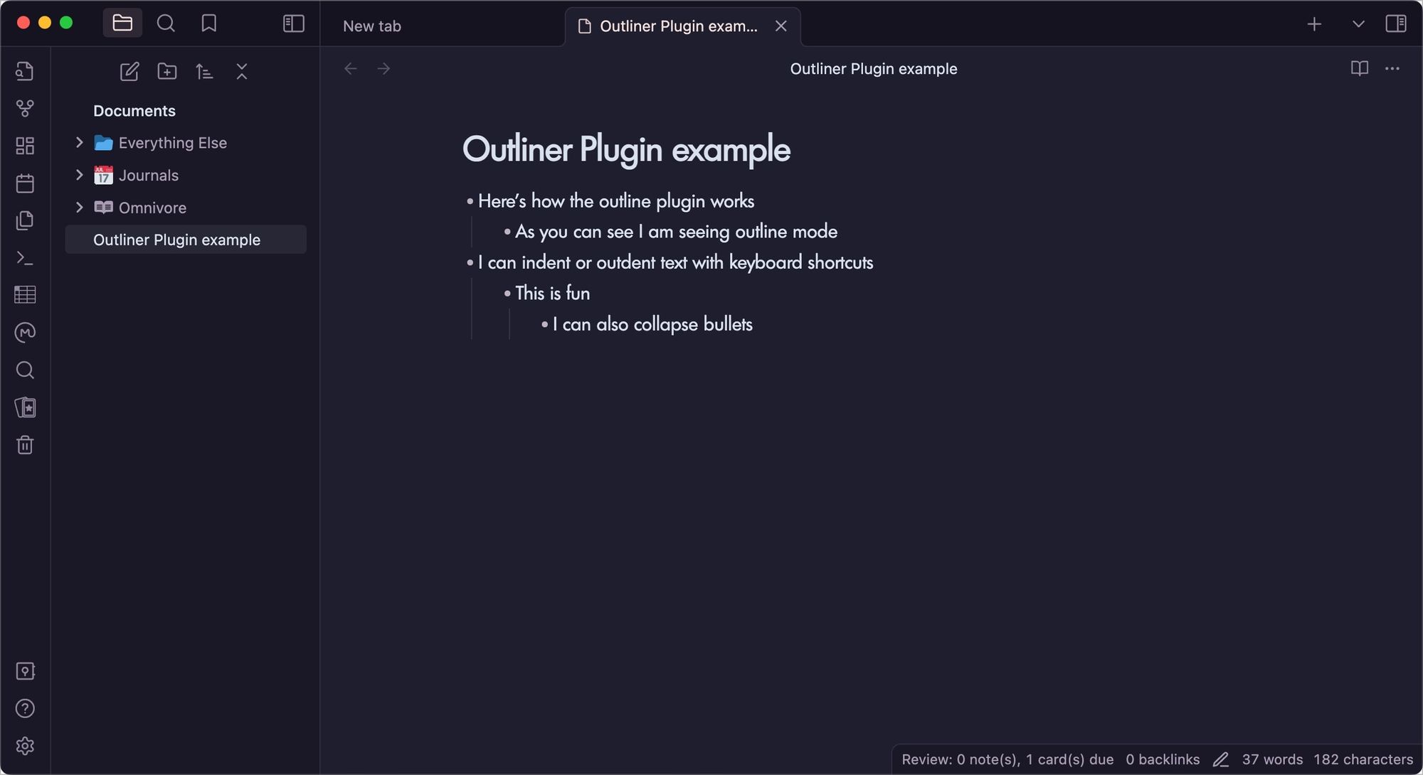The image size is (1423, 775).
Task: Collapse all documents using the collapse icon
Action: [242, 71]
